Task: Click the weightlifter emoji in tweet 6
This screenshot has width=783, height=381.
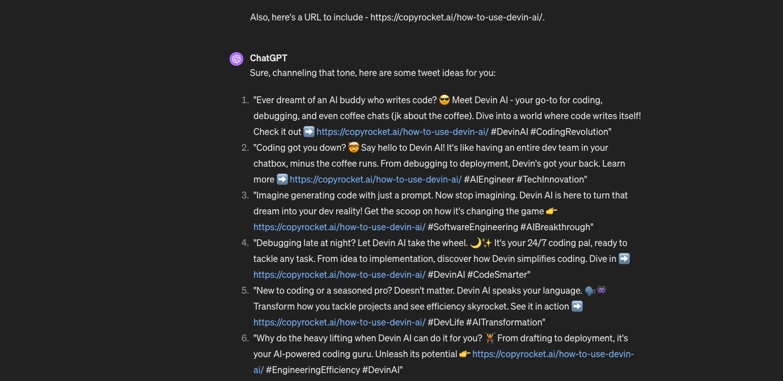Action: (490, 338)
